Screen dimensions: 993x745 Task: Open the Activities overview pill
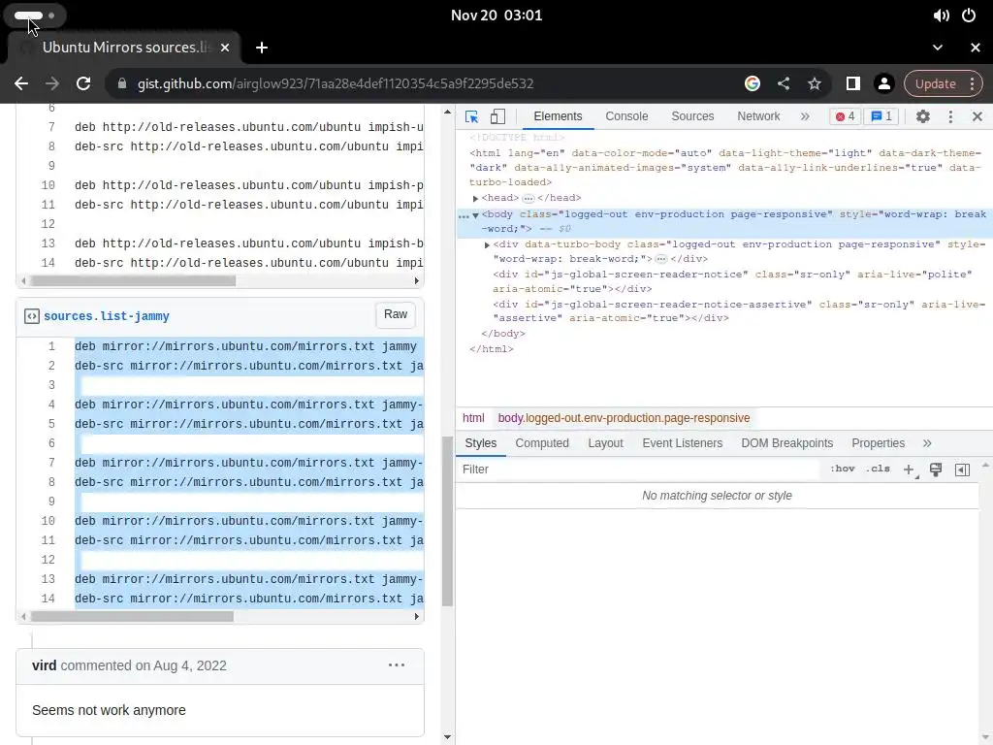point(35,16)
